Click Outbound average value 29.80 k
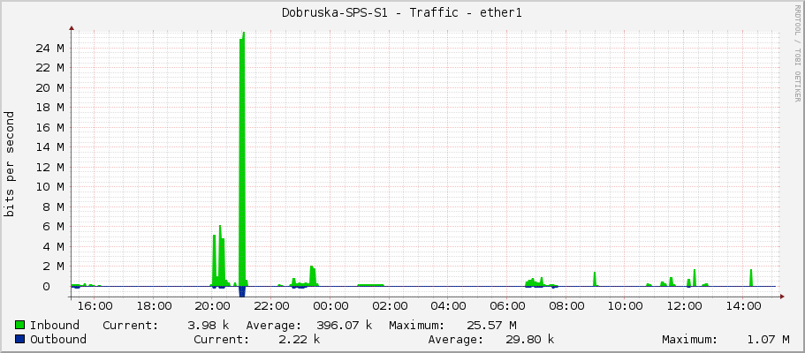The image size is (805, 353). 530,339
